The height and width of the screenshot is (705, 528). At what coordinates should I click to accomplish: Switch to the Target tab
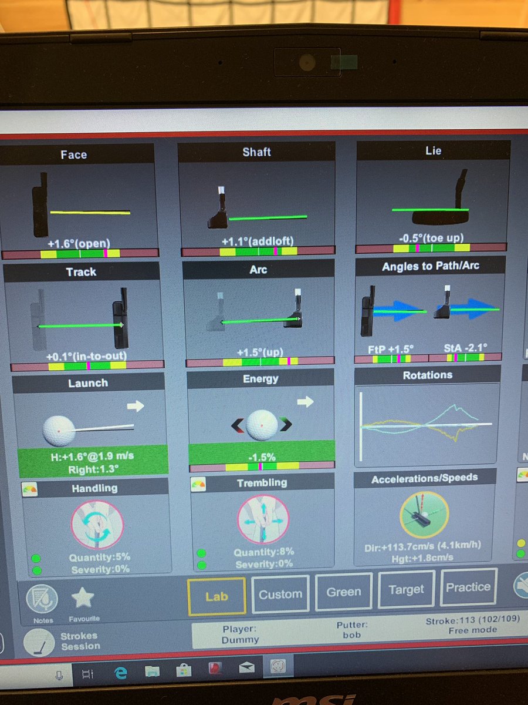tap(406, 589)
